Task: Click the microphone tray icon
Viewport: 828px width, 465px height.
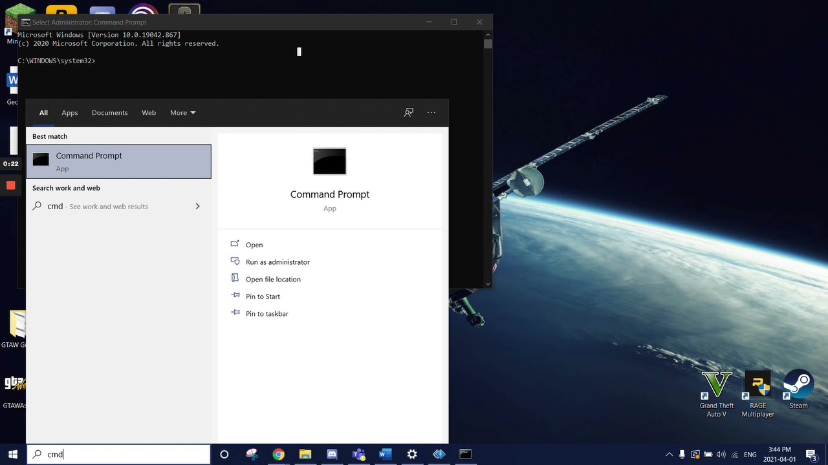Action: (682, 455)
